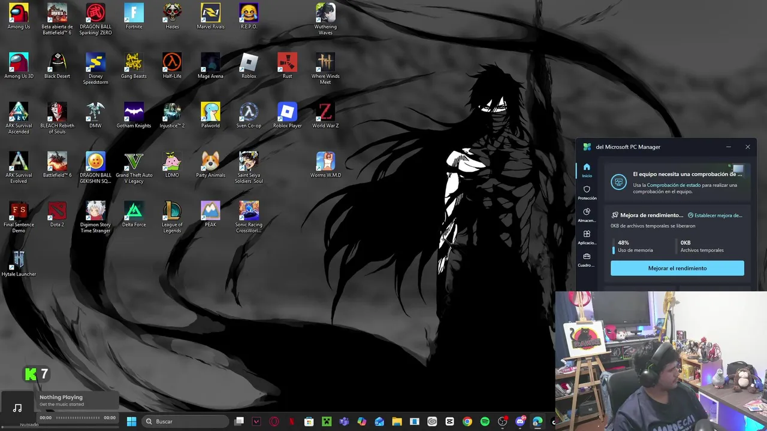This screenshot has width=767, height=431.
Task: Click the League of Legends icon
Action: tap(172, 217)
